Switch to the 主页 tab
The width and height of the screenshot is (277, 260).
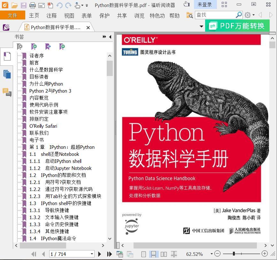[34, 16]
